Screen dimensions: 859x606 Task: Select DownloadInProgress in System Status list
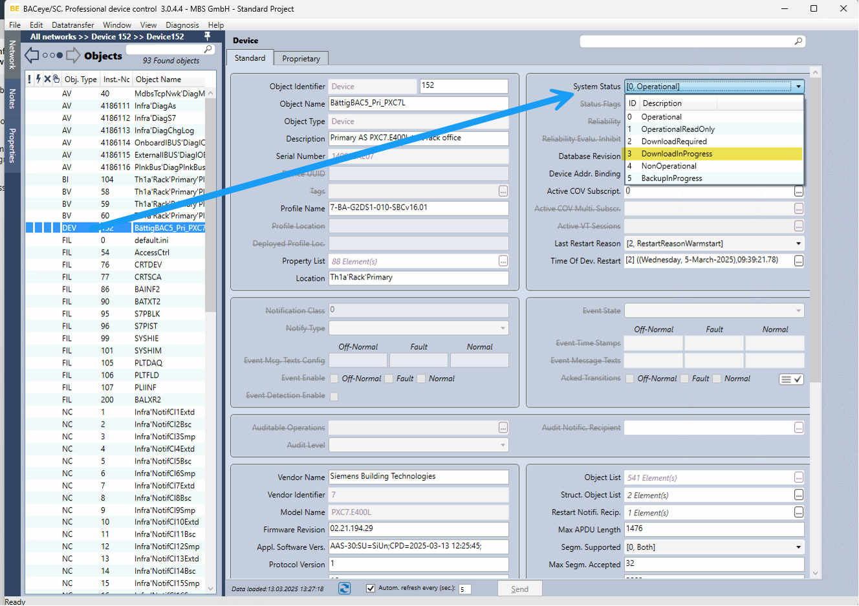tap(677, 154)
